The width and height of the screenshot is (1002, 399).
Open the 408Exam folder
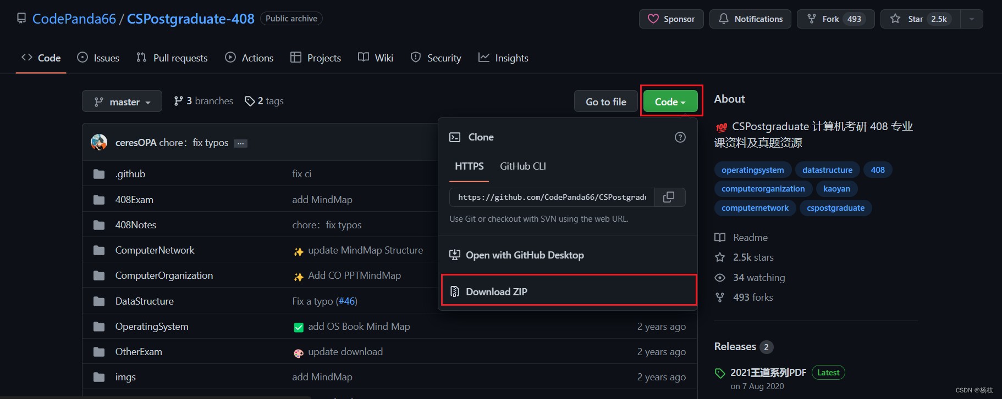click(x=134, y=200)
